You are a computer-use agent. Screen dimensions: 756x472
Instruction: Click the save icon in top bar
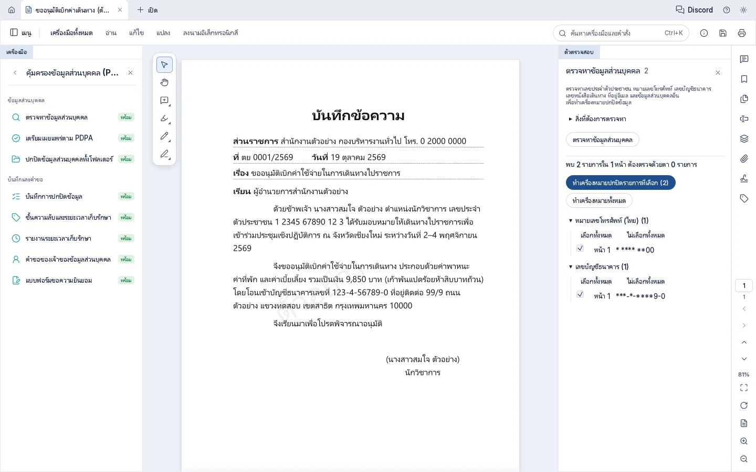(x=723, y=33)
